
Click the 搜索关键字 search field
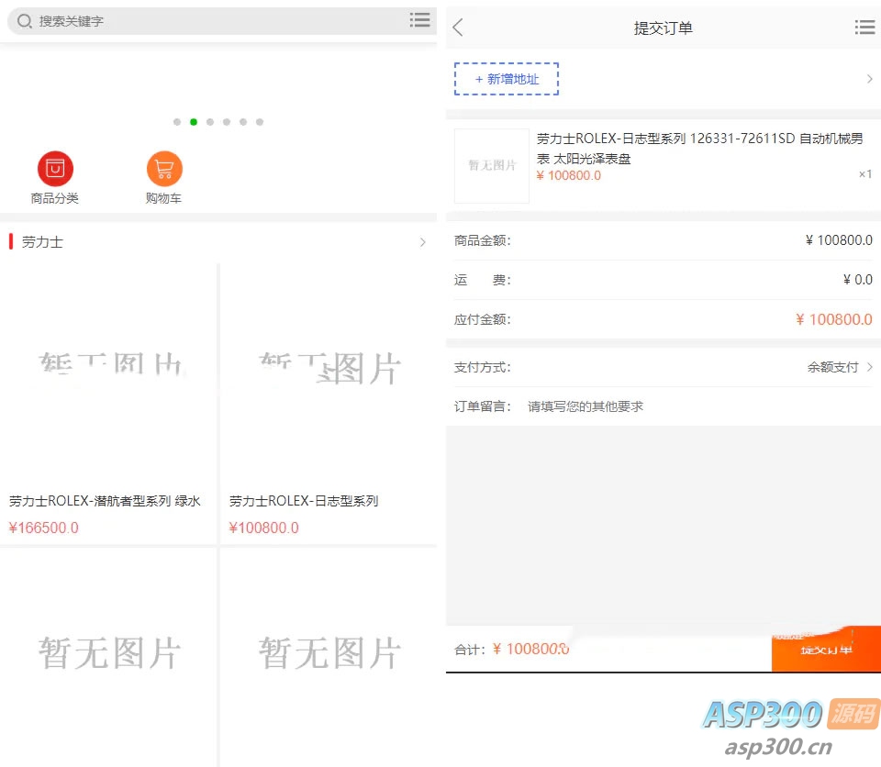[211, 21]
